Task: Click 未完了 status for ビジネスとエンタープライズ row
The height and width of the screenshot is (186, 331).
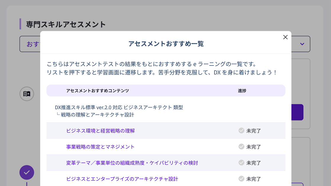Action: tap(254, 179)
